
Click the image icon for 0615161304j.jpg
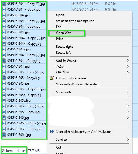point(4,32)
